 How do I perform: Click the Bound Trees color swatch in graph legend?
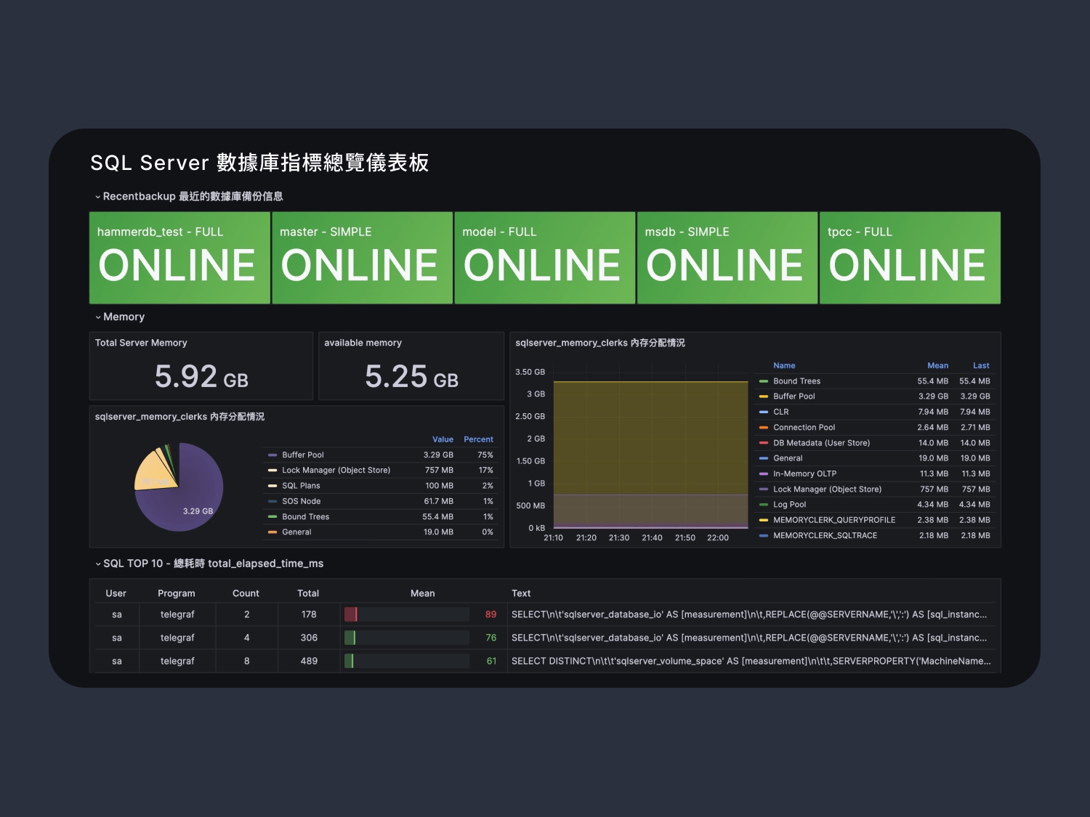coord(764,381)
